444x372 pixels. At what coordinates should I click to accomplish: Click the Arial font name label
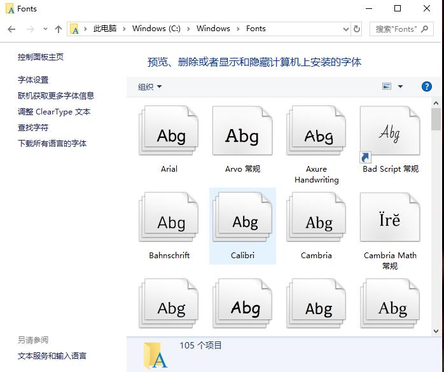pyautogui.click(x=169, y=169)
